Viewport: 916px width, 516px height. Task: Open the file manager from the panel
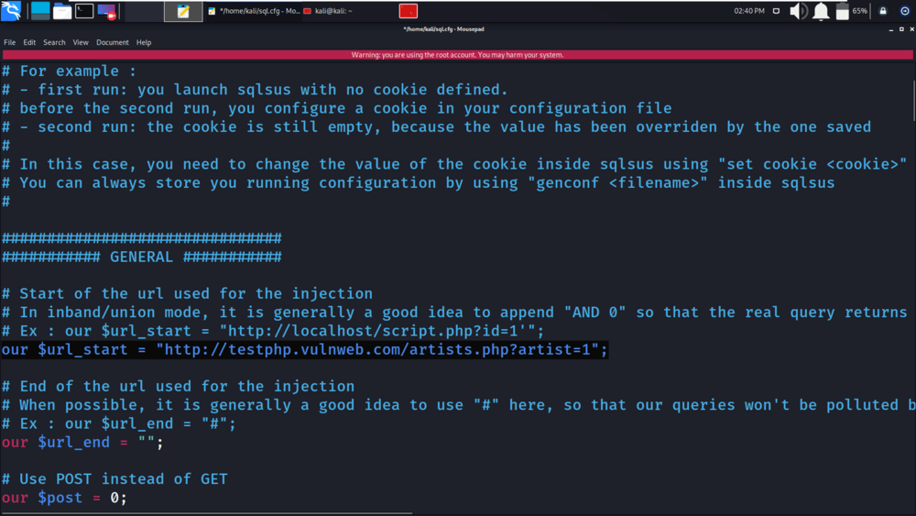coord(62,11)
